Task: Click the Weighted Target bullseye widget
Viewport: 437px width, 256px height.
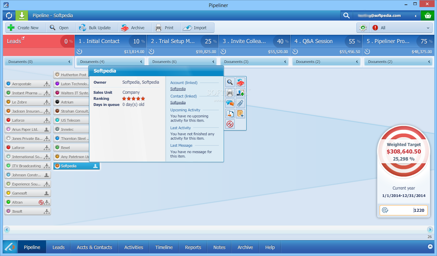Action: click(x=404, y=152)
